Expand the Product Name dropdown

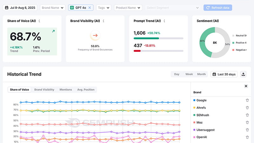[x=128, y=8]
